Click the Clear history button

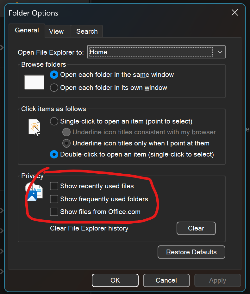[x=196, y=228]
